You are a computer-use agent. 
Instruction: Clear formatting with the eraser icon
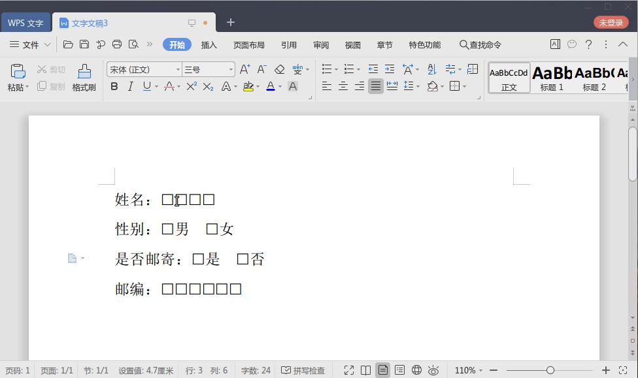coord(280,69)
